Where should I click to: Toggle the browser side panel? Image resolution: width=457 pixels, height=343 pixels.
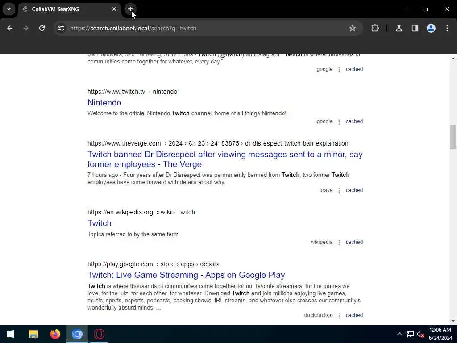[415, 28]
